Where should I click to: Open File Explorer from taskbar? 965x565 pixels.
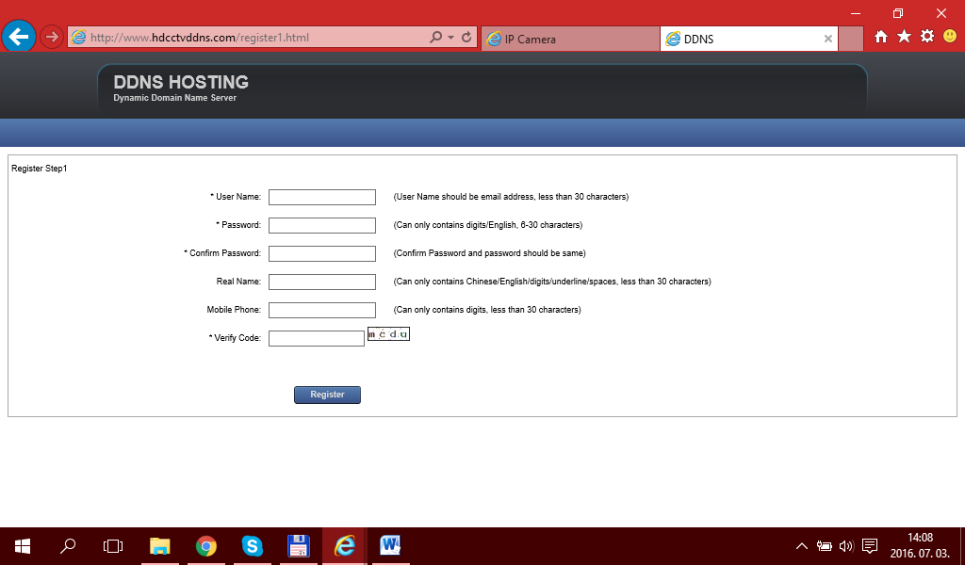(x=160, y=546)
